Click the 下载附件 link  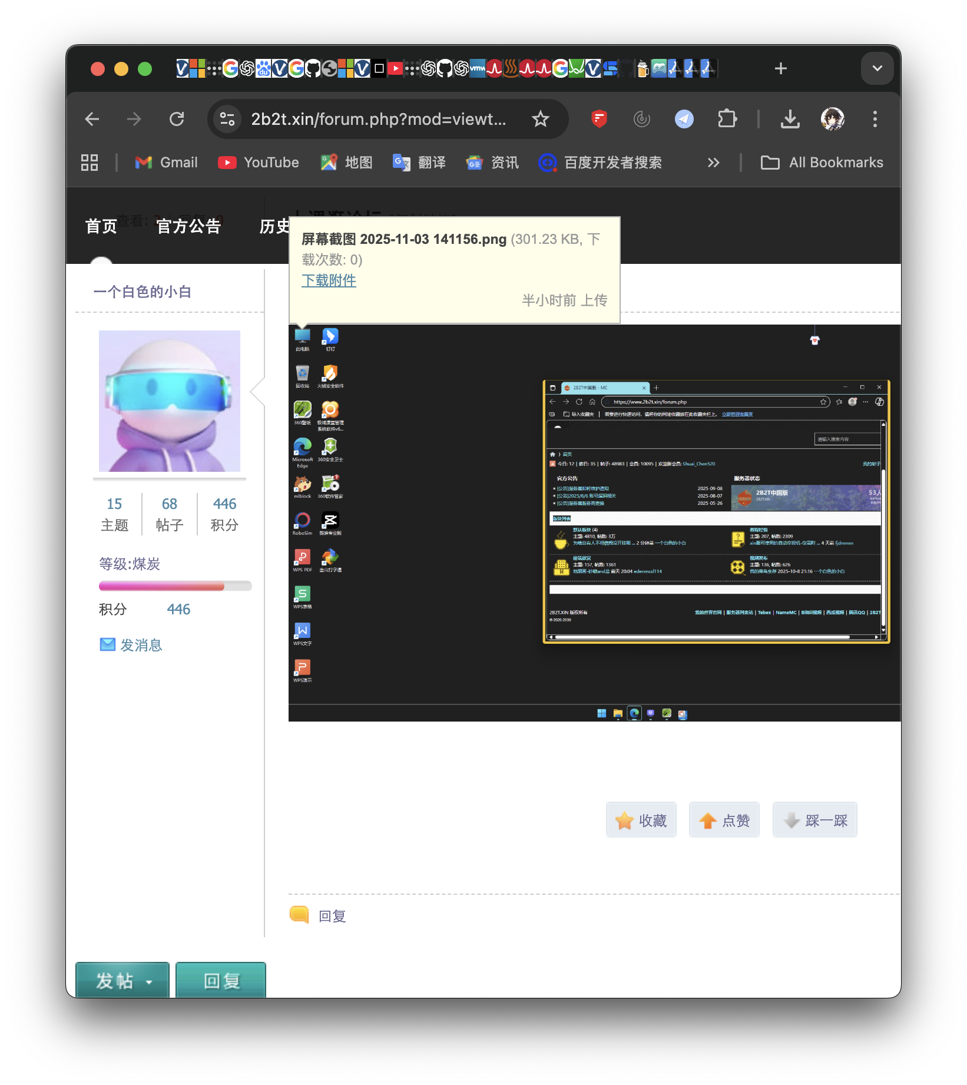tap(329, 280)
